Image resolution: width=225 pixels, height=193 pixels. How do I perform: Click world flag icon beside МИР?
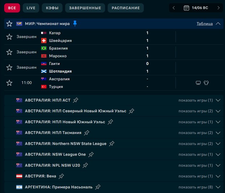click(x=19, y=24)
